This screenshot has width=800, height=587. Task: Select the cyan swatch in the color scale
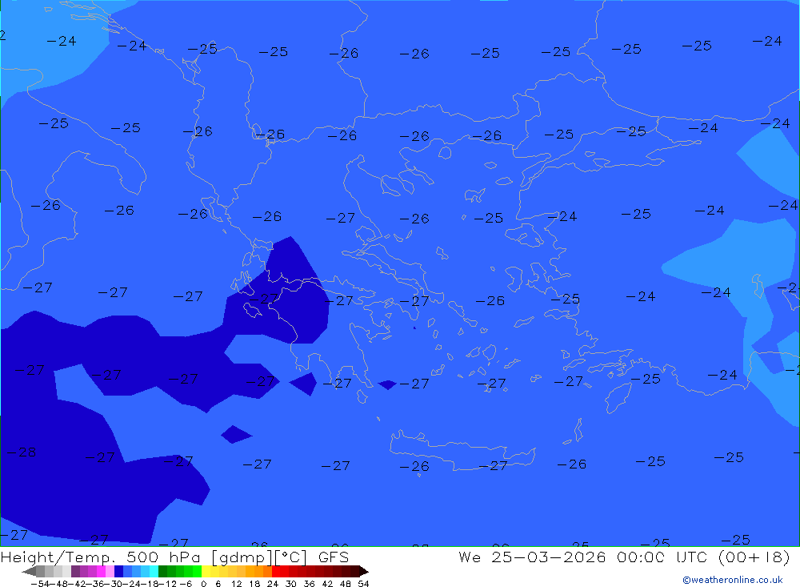coord(154,571)
